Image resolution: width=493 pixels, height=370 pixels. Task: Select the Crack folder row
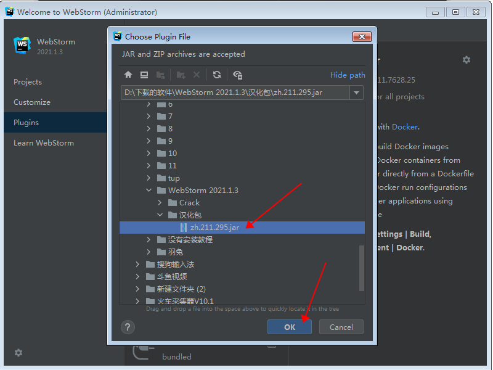[x=242, y=203]
